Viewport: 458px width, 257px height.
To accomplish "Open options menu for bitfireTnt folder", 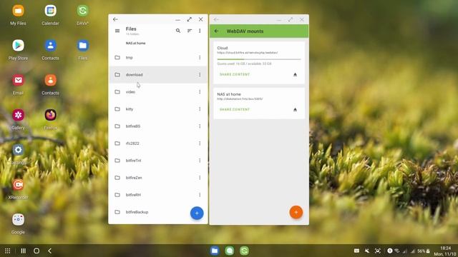I will [x=200, y=161].
